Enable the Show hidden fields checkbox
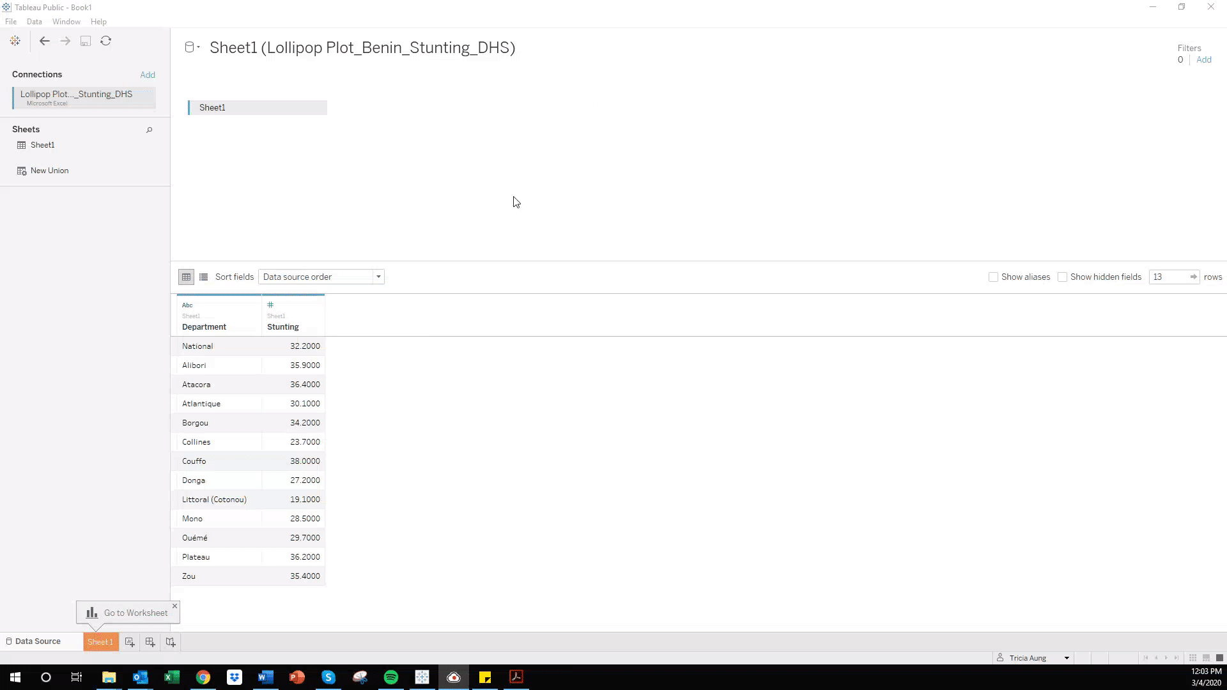1227x690 pixels. pyautogui.click(x=1062, y=277)
